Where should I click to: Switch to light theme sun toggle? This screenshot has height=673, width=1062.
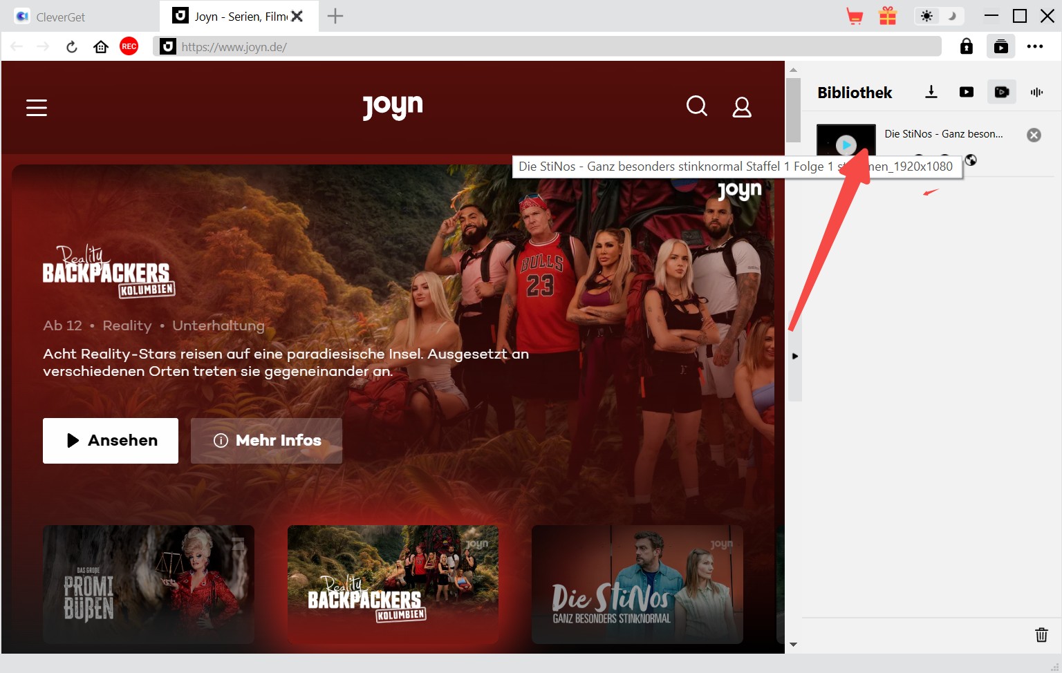[926, 16]
